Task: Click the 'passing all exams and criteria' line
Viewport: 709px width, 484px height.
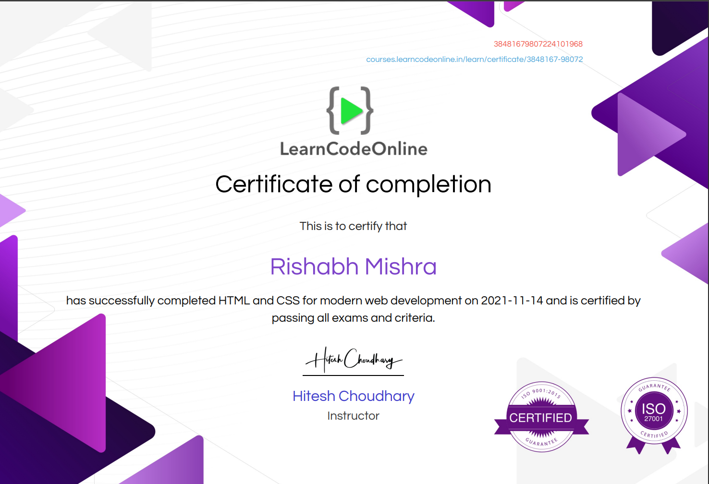Action: coord(354,318)
